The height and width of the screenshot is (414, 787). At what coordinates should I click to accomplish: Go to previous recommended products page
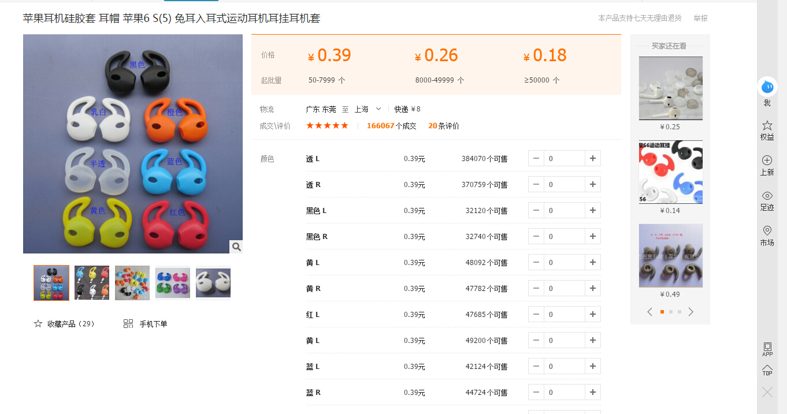[650, 312]
